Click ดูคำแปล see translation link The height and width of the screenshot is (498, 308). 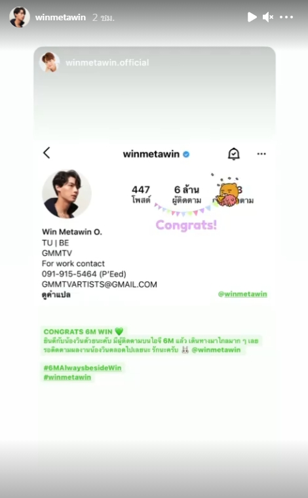pos(56,295)
